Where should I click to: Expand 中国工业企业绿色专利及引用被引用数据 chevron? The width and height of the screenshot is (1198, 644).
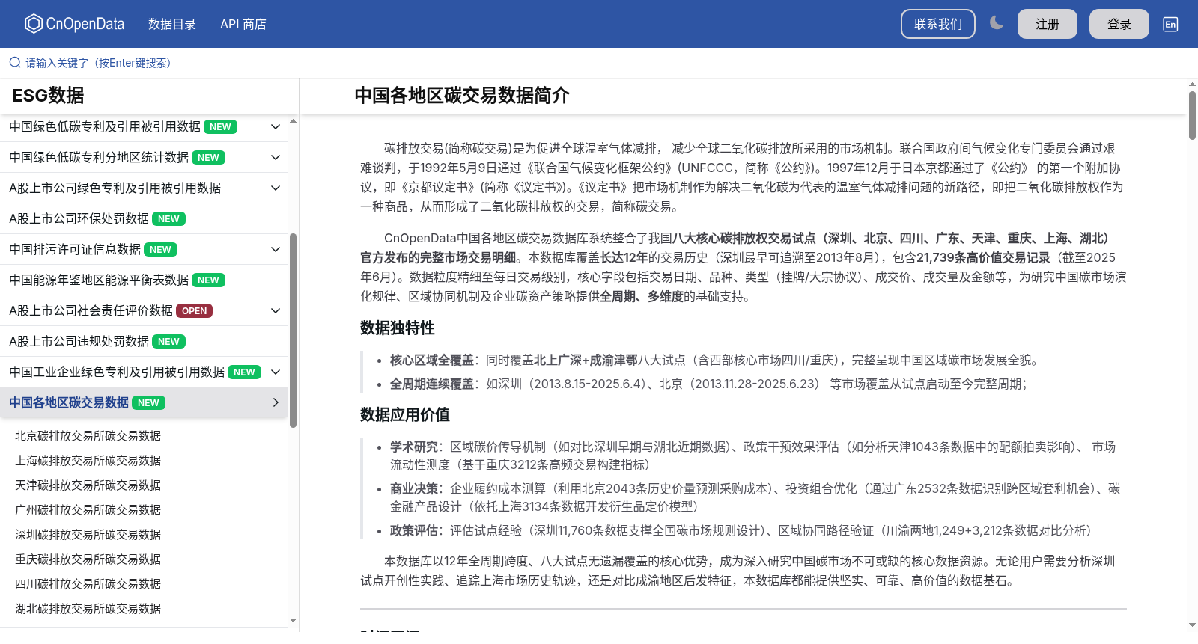pos(276,372)
